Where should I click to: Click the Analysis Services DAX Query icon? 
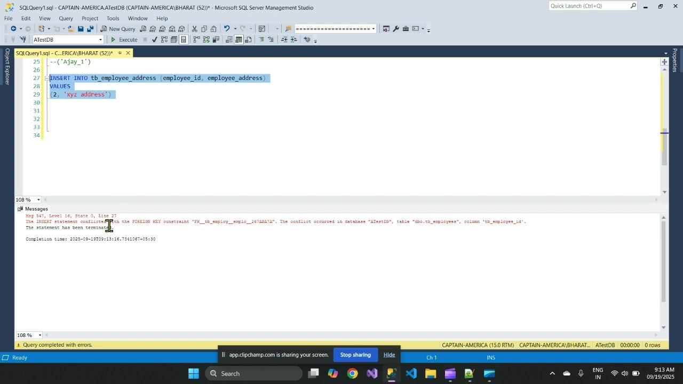[181, 29]
